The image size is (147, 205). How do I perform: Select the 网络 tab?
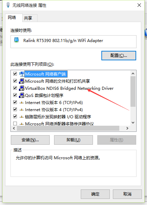click(12, 17)
